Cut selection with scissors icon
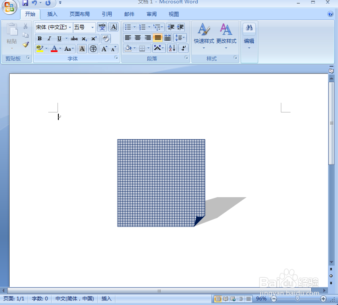 (26, 26)
